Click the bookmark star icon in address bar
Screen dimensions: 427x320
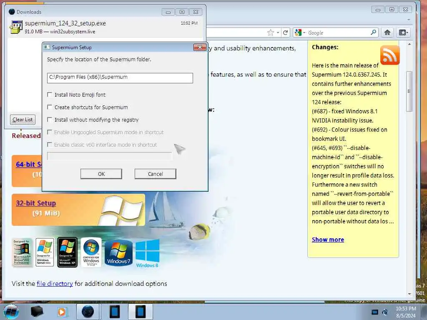(x=270, y=33)
